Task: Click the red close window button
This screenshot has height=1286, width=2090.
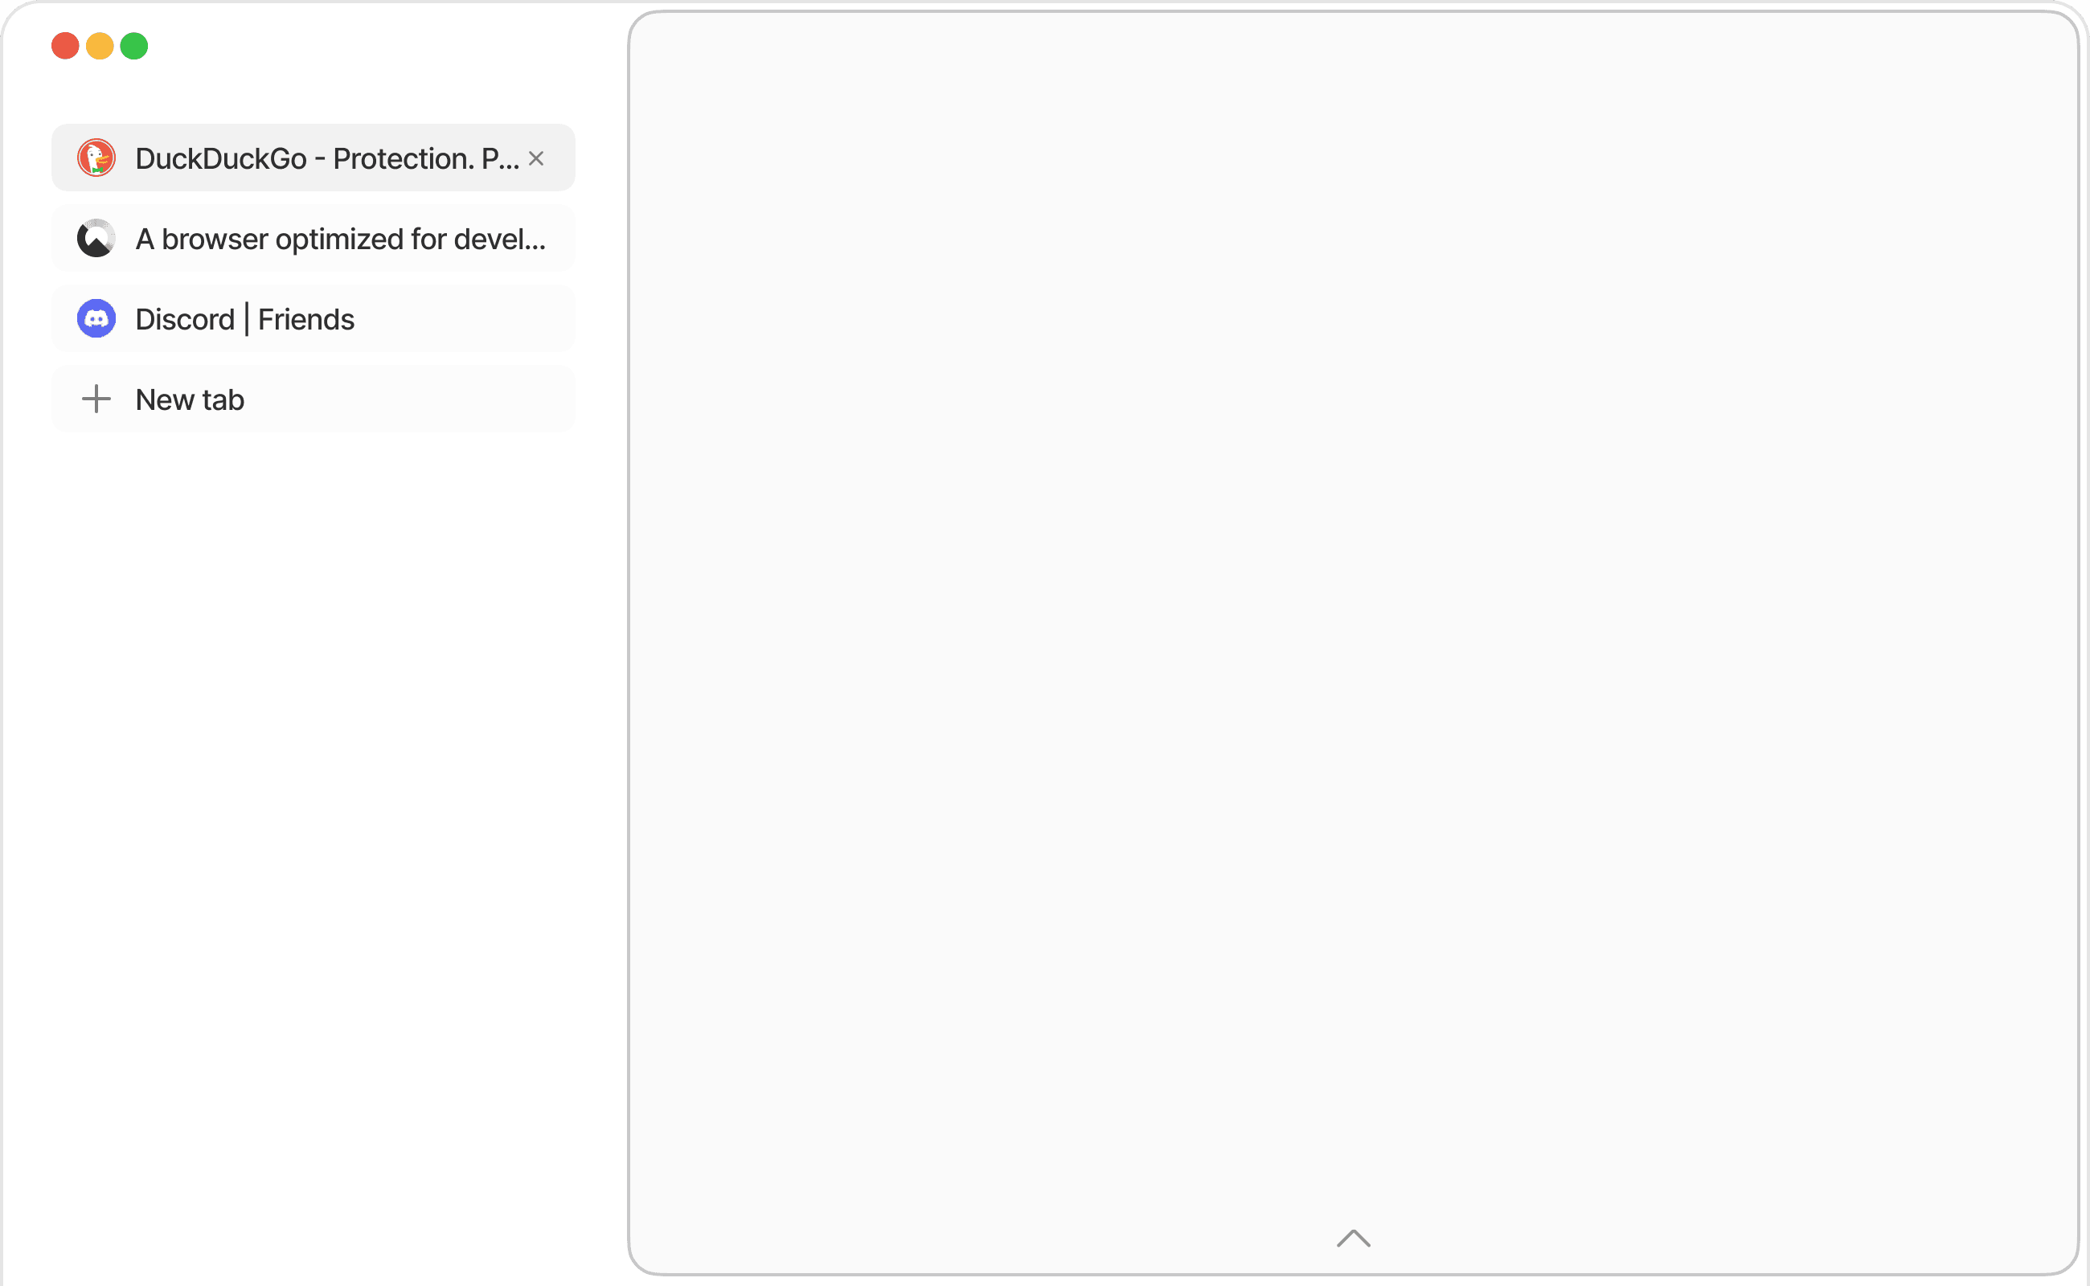Action: pyautogui.click(x=65, y=46)
